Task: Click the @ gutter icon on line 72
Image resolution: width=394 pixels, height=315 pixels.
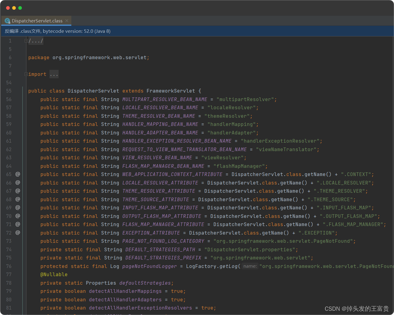Action: (x=18, y=233)
